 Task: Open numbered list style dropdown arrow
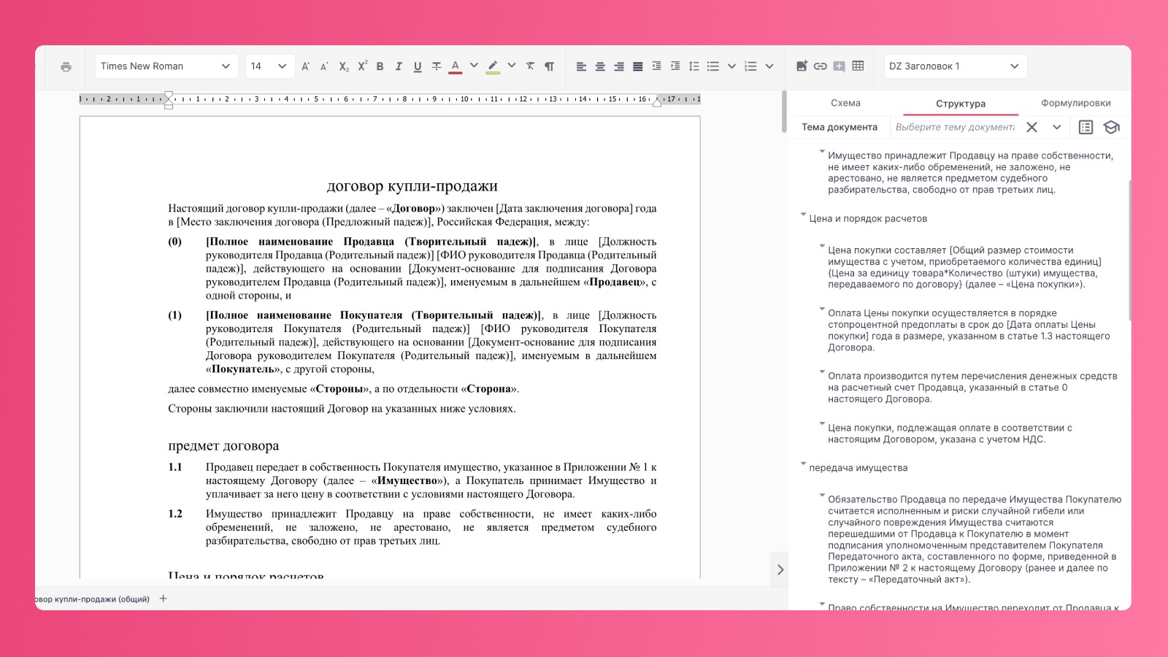point(769,66)
